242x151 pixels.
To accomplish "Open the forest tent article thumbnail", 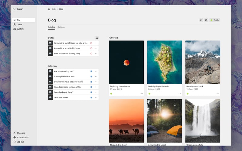I will point(165,121).
